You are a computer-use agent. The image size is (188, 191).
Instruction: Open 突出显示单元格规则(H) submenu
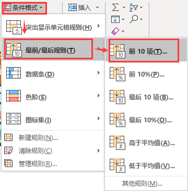53,27
